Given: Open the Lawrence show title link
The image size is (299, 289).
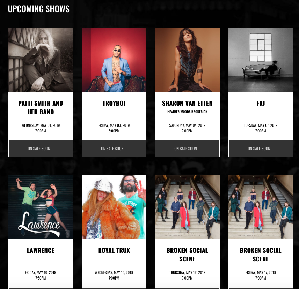Looking at the screenshot, I should point(41,250).
